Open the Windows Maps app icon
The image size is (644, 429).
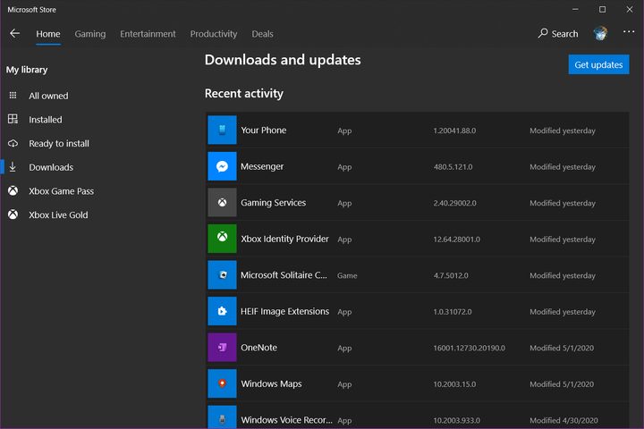click(x=222, y=383)
